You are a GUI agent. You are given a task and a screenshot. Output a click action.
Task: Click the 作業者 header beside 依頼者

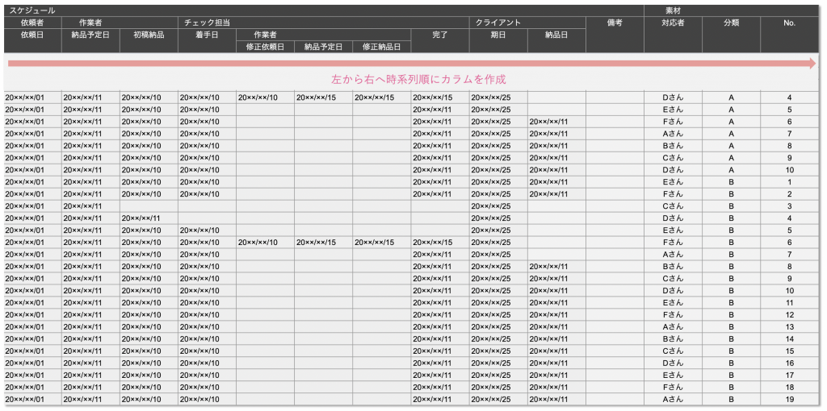tap(120, 23)
